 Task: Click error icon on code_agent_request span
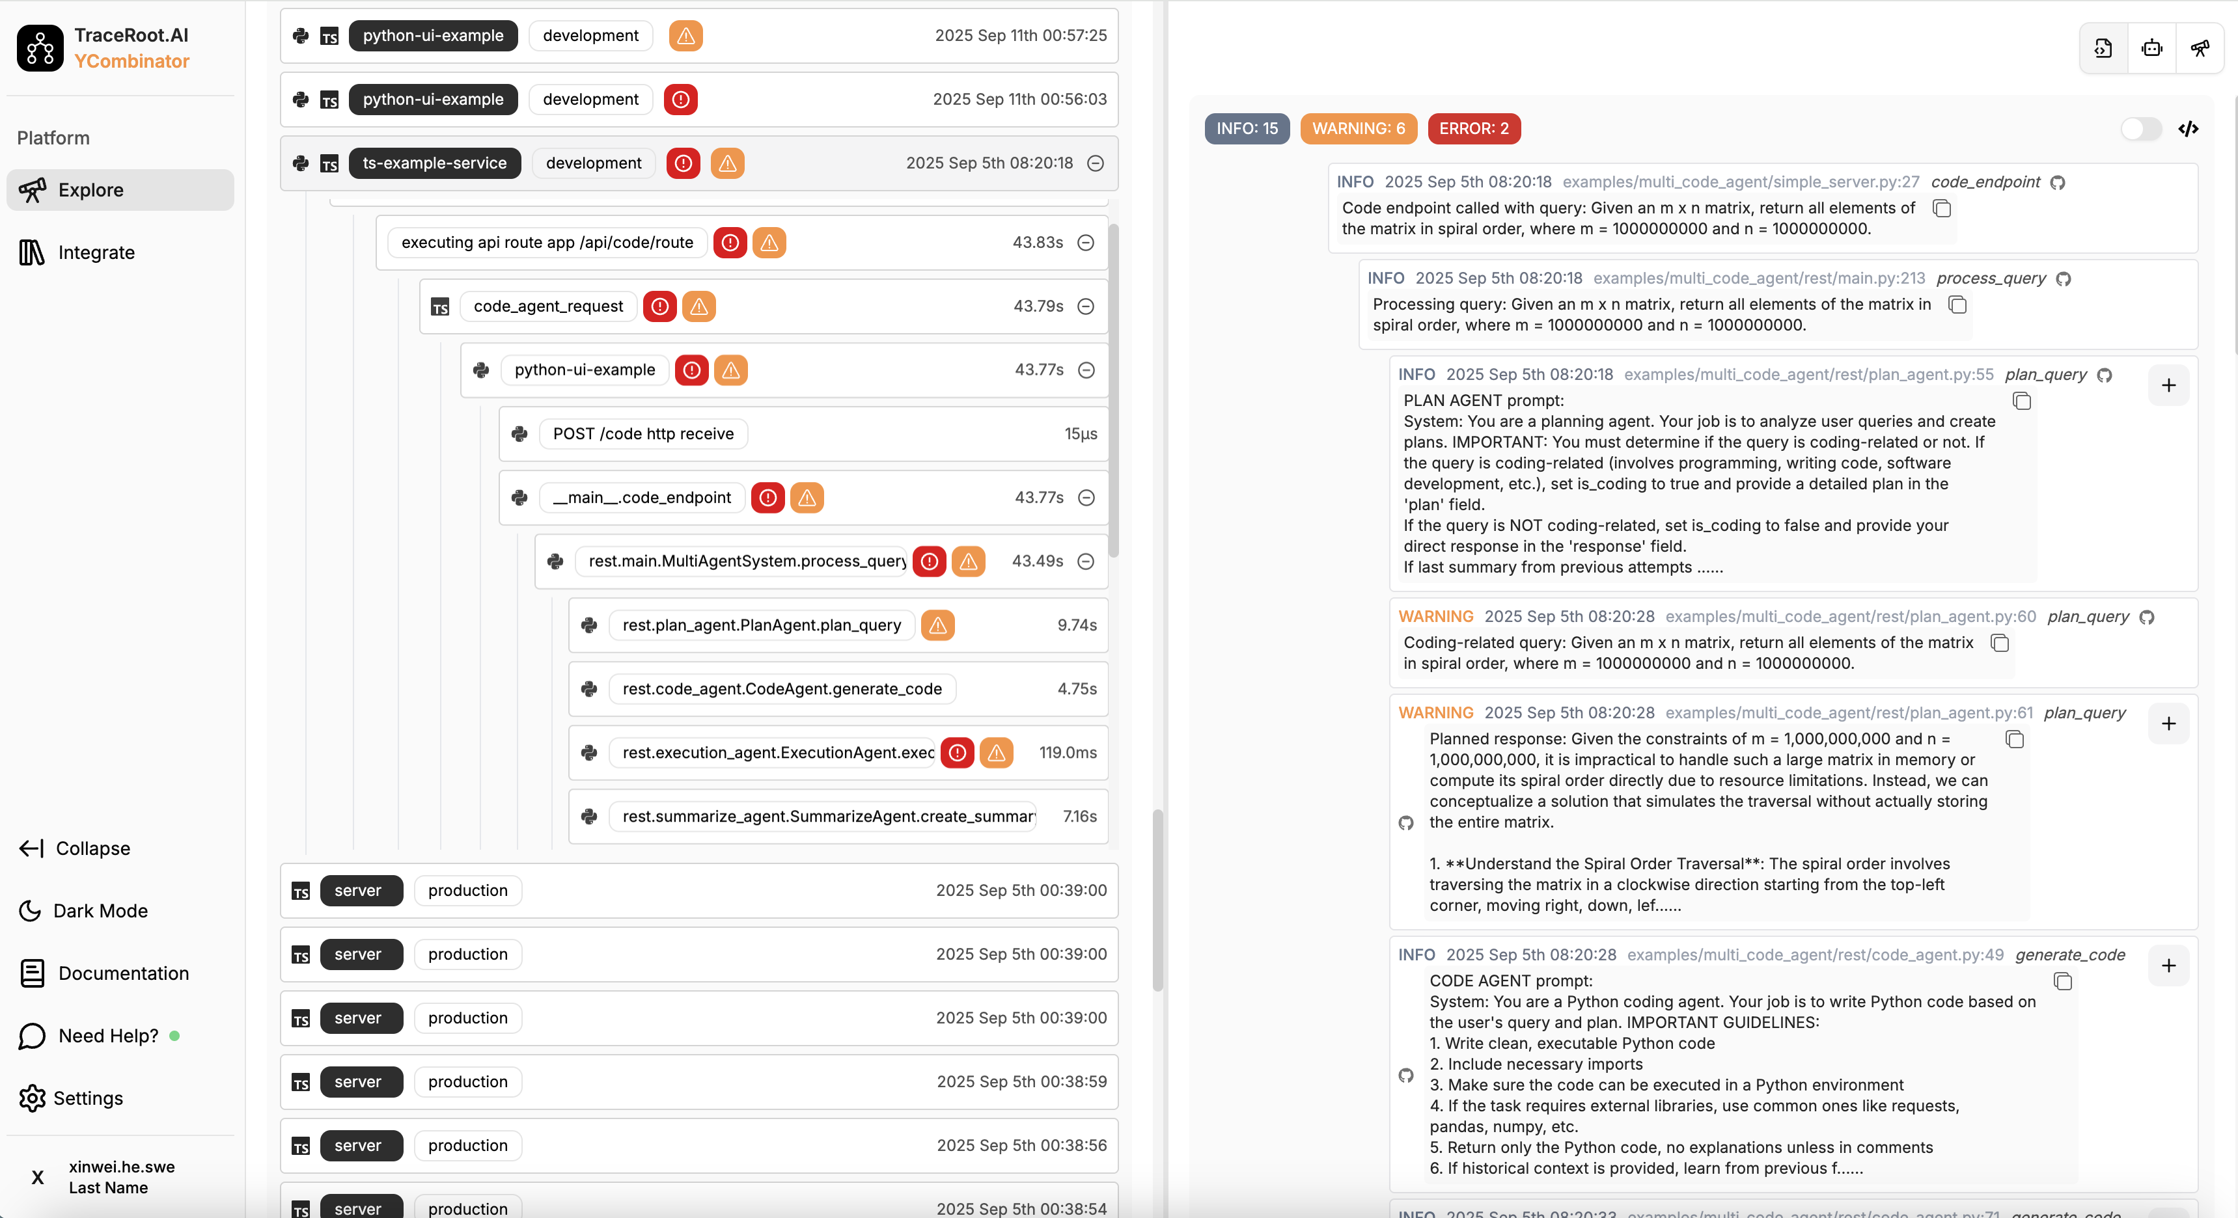pos(659,306)
